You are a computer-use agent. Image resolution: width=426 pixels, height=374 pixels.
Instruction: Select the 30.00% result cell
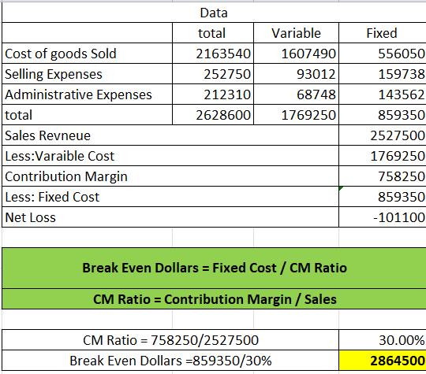(383, 340)
